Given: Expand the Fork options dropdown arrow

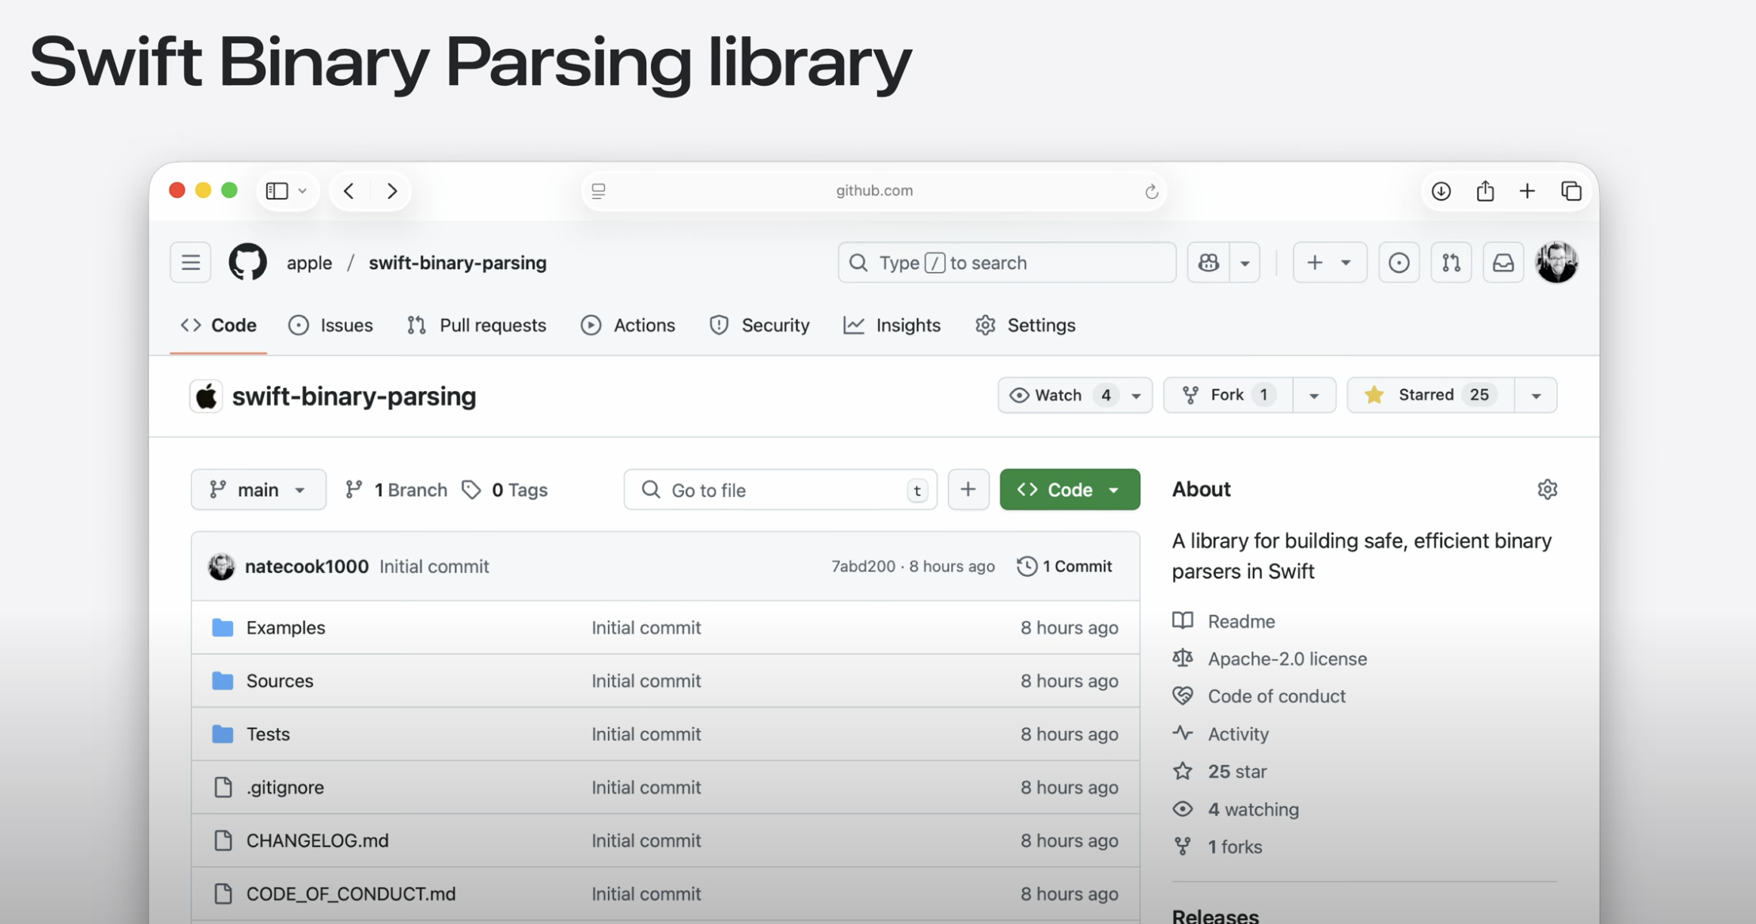Looking at the screenshot, I should [x=1313, y=396].
